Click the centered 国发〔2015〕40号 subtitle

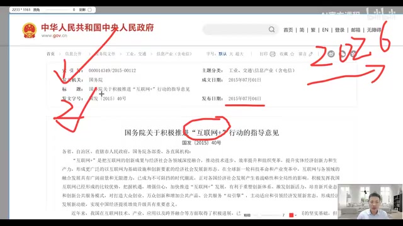[201, 143]
